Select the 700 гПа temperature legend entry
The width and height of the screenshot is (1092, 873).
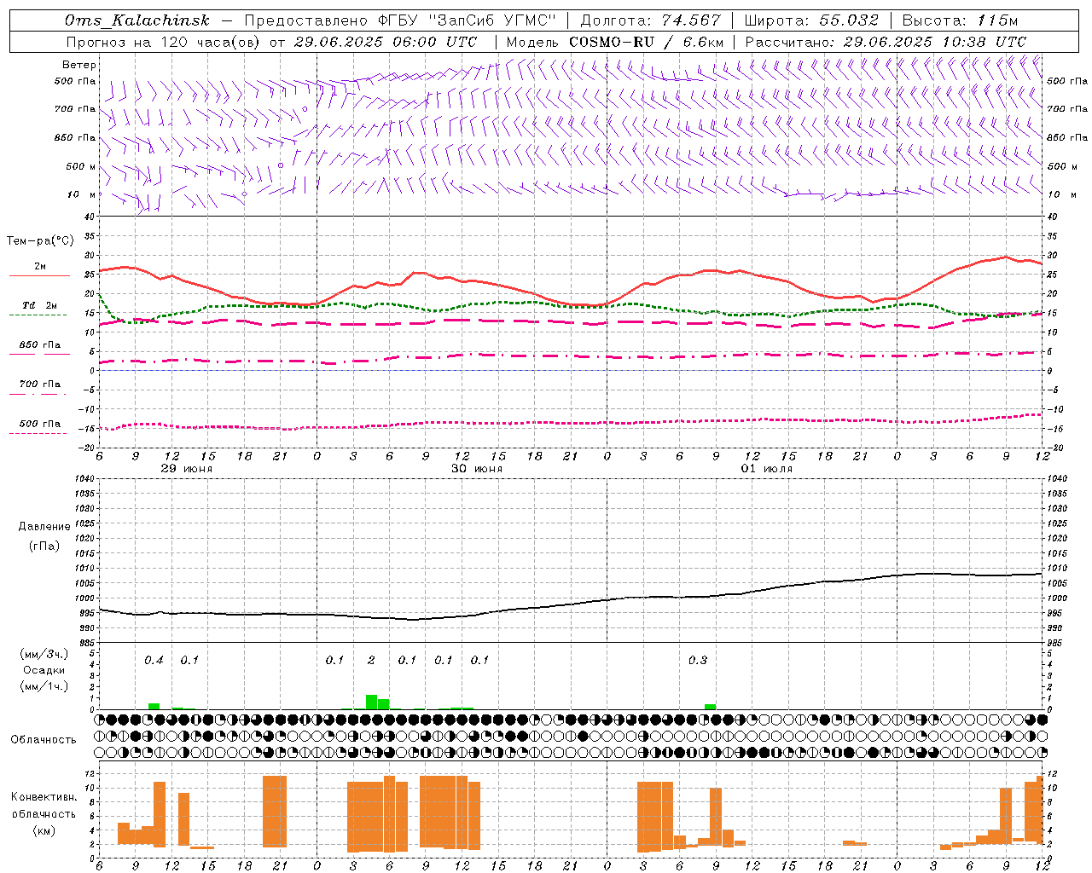[39, 384]
